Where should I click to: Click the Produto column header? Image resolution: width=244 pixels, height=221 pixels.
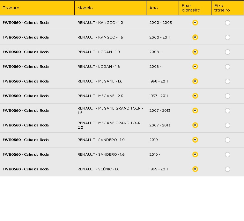point(37,8)
